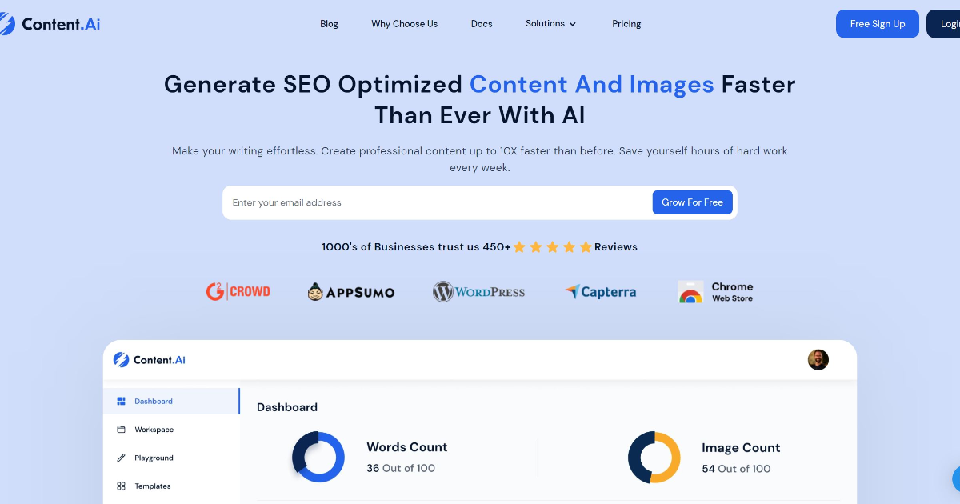The width and height of the screenshot is (960, 504).
Task: Click the Capterra logo
Action: pos(600,292)
